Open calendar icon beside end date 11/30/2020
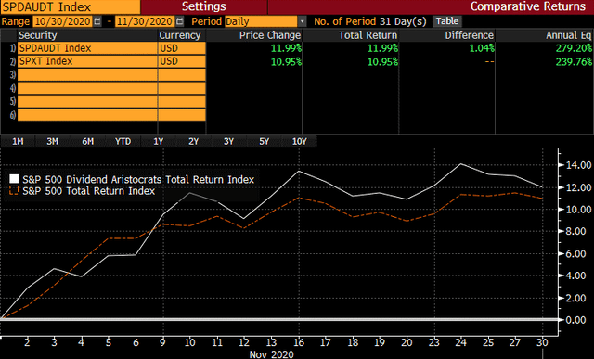Image resolution: width=594 pixels, height=359 pixels. 179,21
